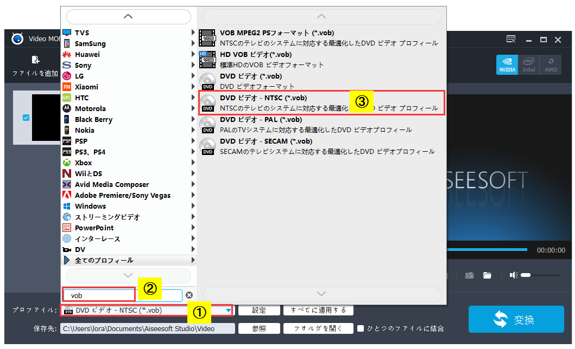This screenshot has width=575, height=349.
Task: Click the vob search input field
Action: [123, 295]
